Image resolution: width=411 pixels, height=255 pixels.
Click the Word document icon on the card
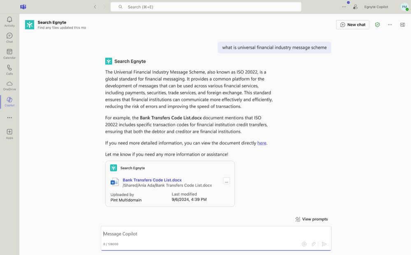pyautogui.click(x=114, y=182)
